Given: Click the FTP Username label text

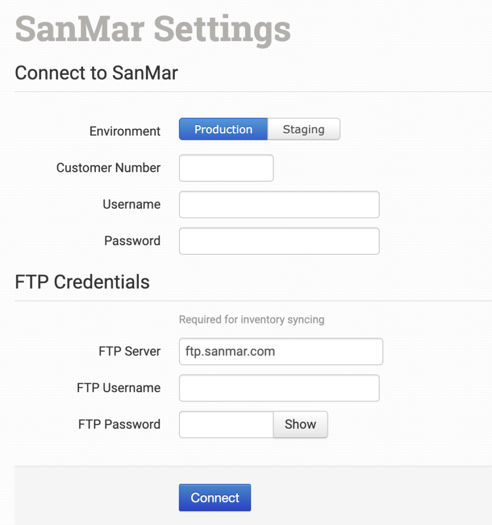Looking at the screenshot, I should [119, 388].
